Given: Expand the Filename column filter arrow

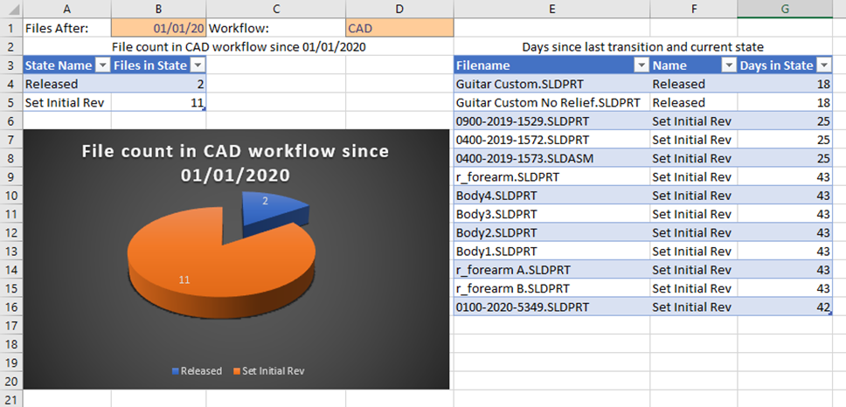Looking at the screenshot, I should tap(641, 66).
